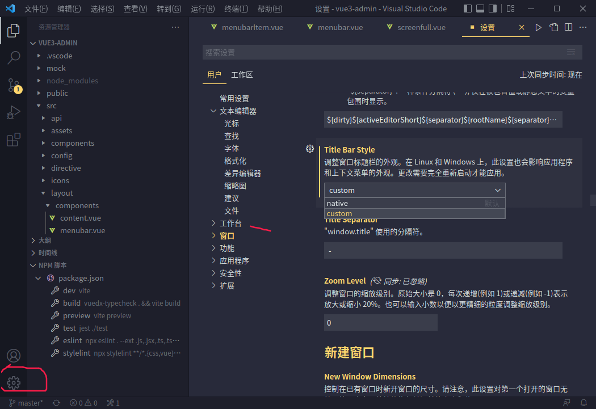Open the Title Bar Style dropdown
Viewport: 596px width, 409px height.
415,190
